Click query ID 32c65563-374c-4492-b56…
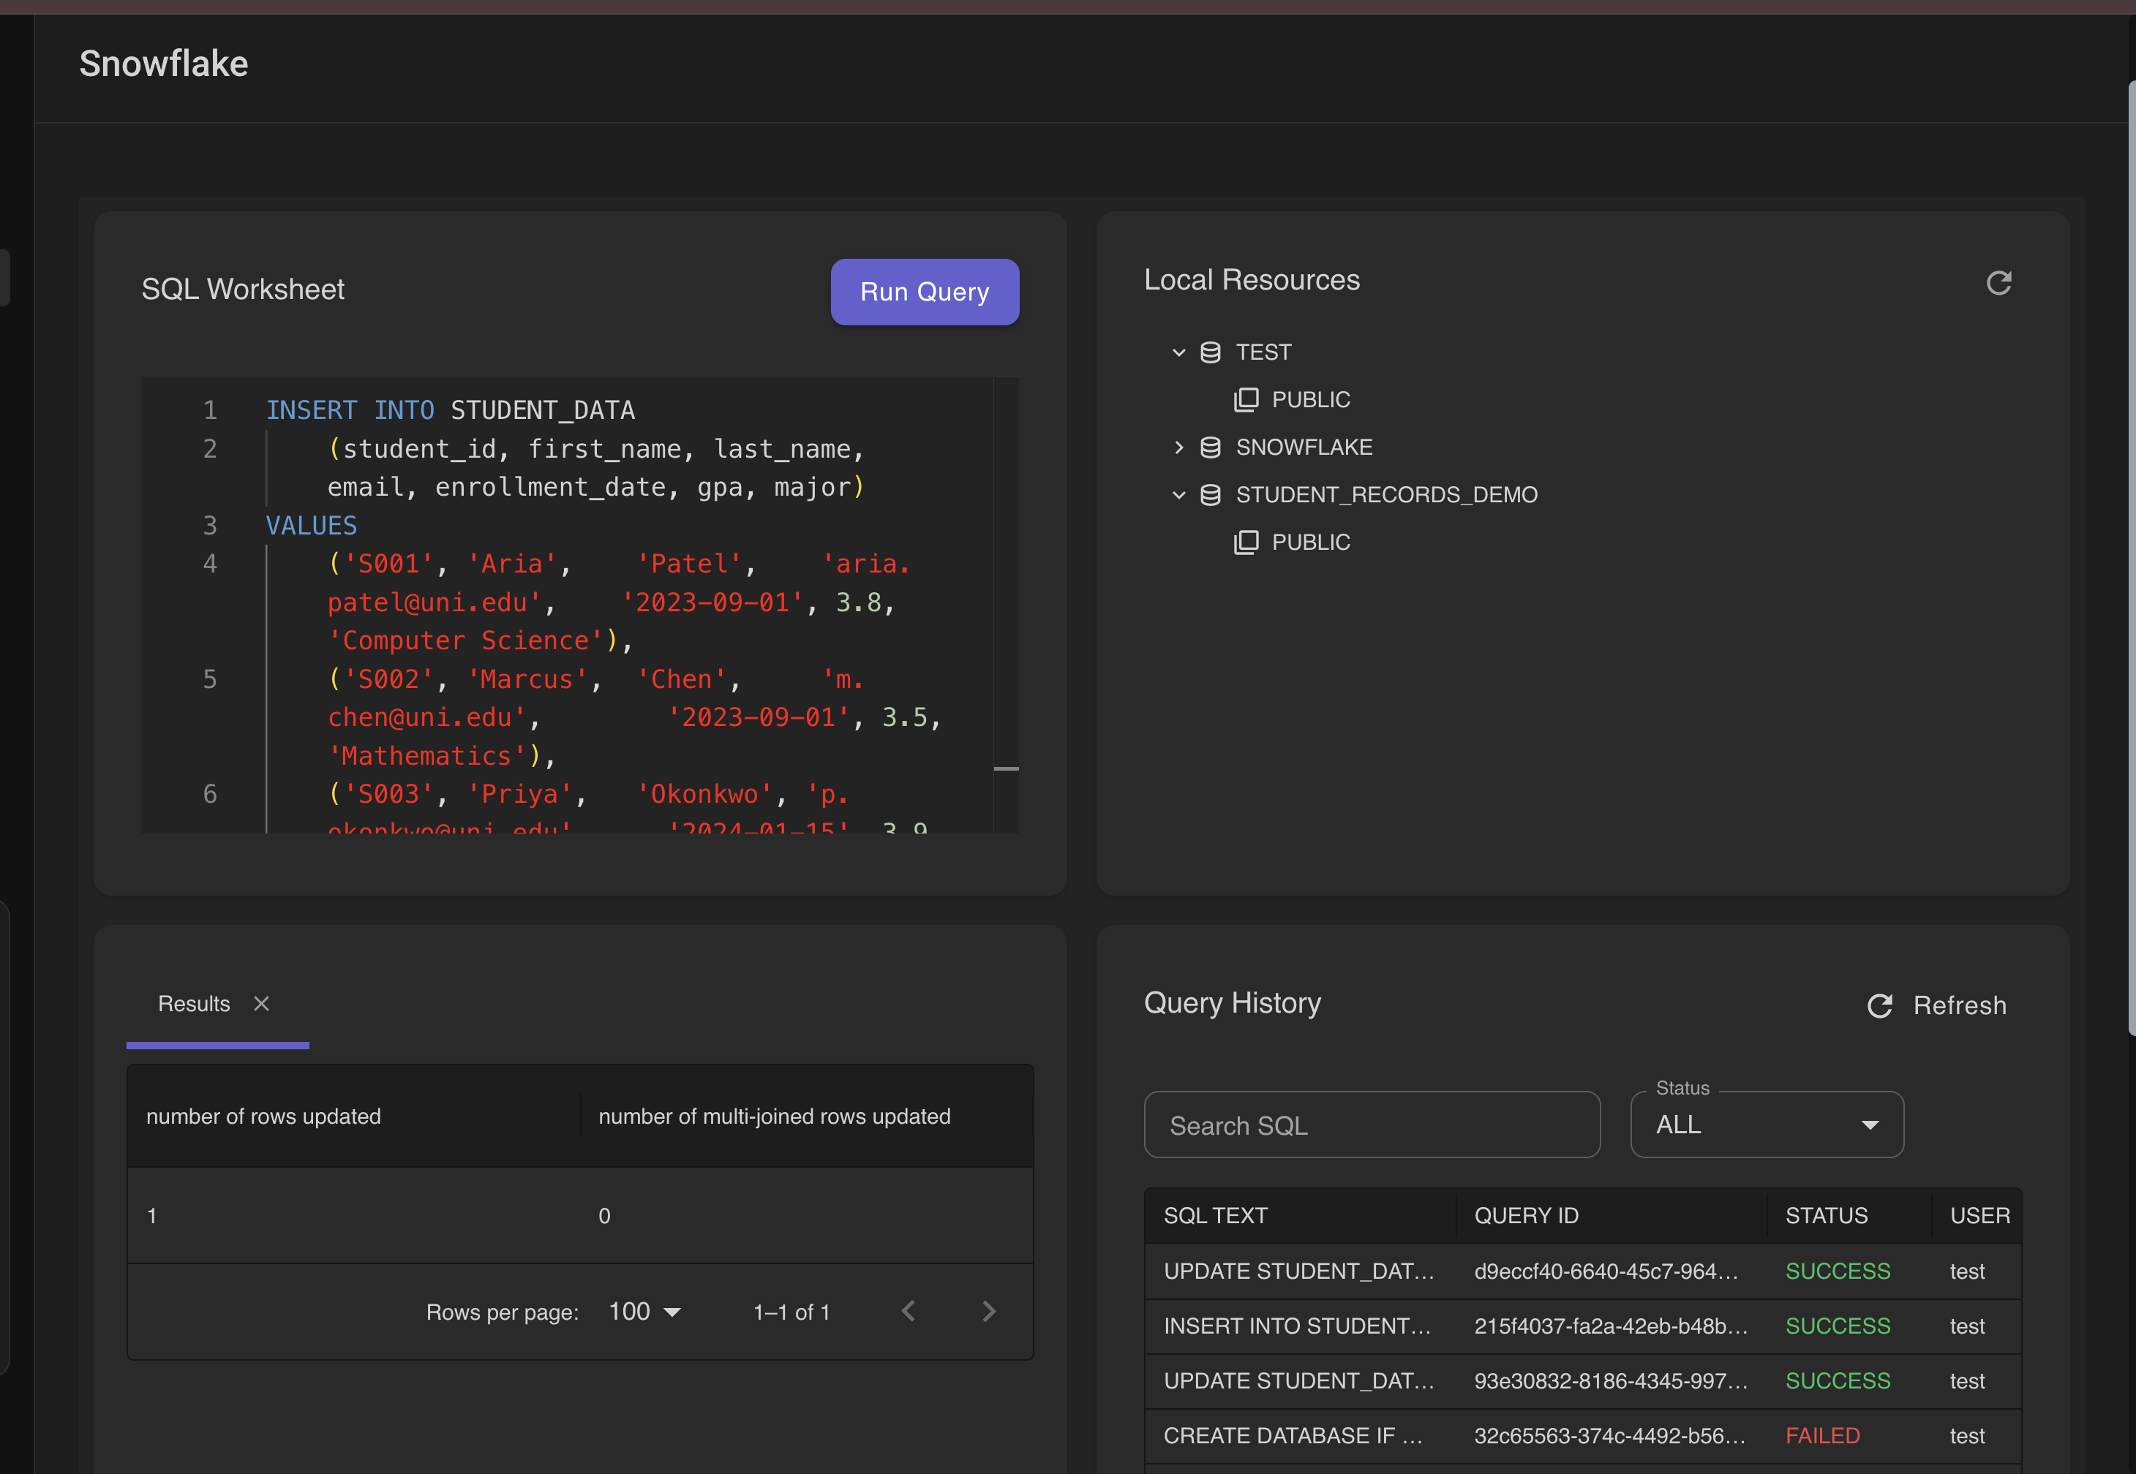 (x=1609, y=1436)
